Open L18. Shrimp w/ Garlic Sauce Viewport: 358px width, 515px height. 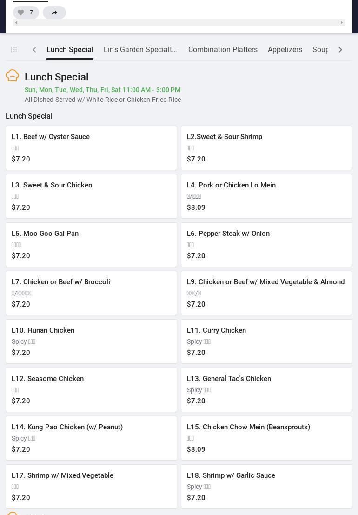[x=266, y=487]
